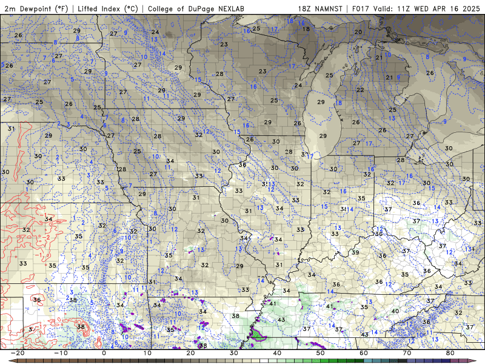Click the green color segment on the scale bar
This screenshot has width=485, height=364.
tap(325, 361)
